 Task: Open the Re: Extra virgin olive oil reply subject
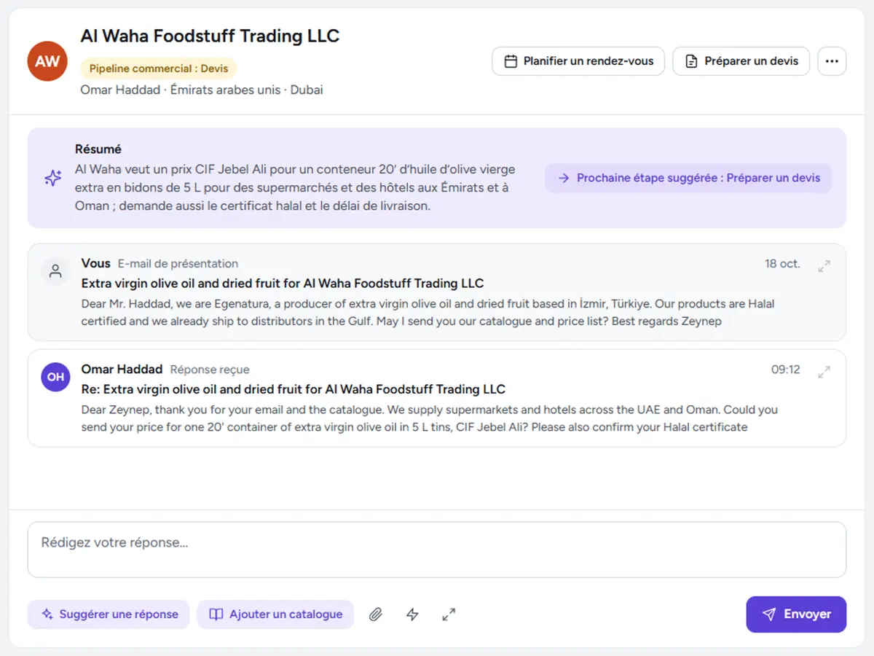(294, 389)
